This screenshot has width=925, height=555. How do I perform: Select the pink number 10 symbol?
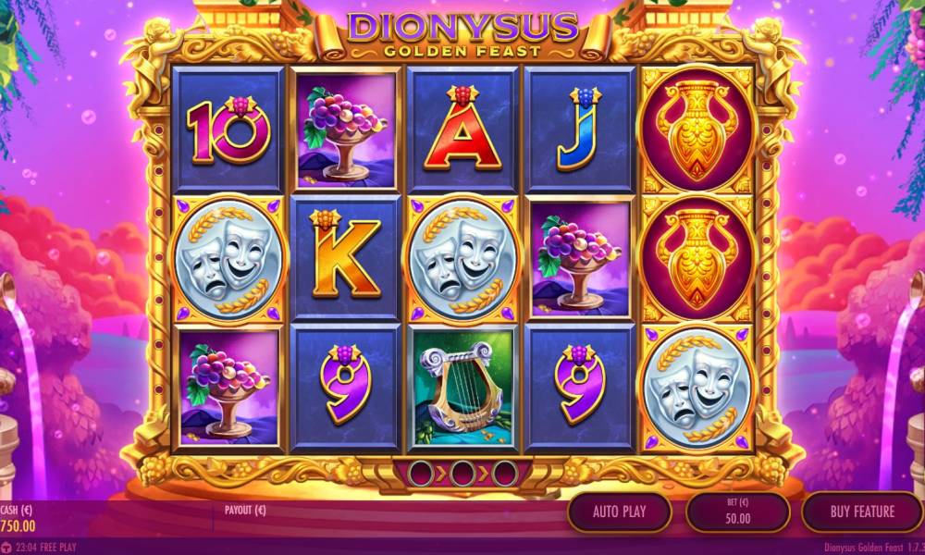(228, 130)
